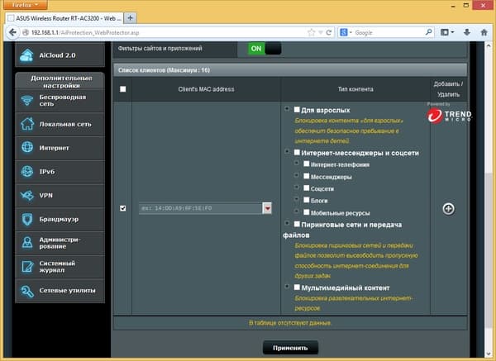The image size is (496, 361).
Task: Click the wireless network icon in sidebar
Action: [27, 101]
